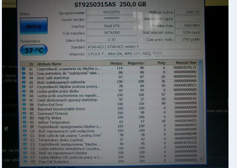Click the Własności field listing S.M.A.R.T. features

pyautogui.click(x=144, y=54)
